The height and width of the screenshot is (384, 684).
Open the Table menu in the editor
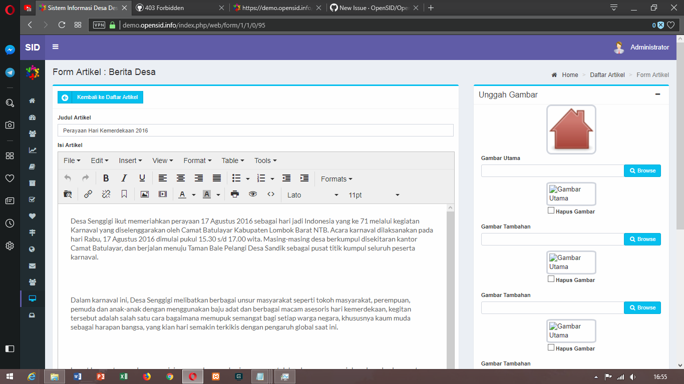point(233,160)
